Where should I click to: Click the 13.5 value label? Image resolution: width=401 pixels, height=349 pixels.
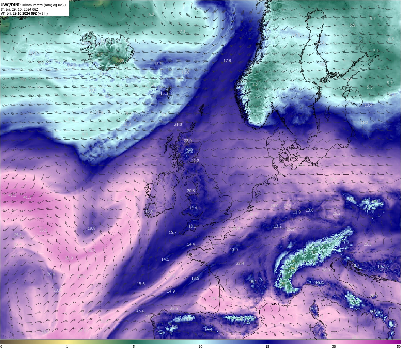(x=195, y=278)
